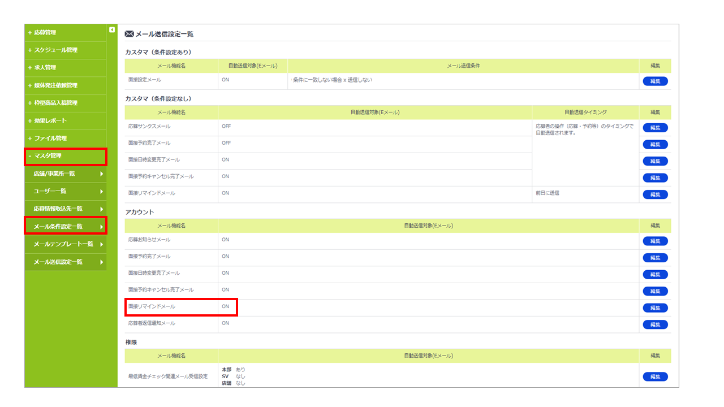The height and width of the screenshot is (407, 724).
Task: Edit the カスタマ 面接リマインドメール sent 前日に送信
Action: (x=655, y=194)
